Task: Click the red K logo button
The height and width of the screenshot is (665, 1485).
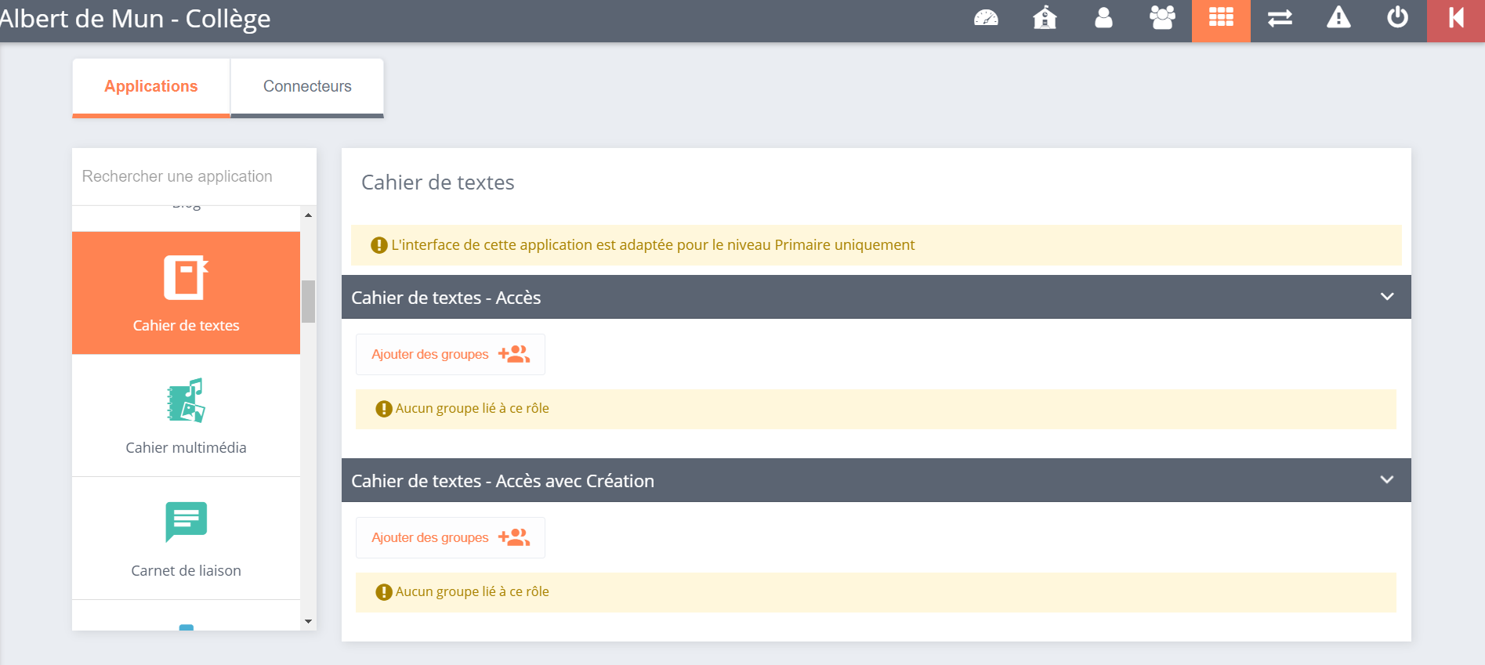Action: [1456, 20]
